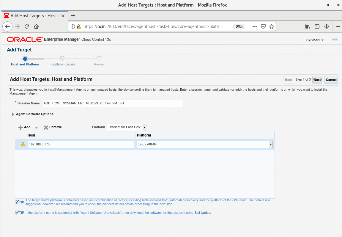Edit the Session Name field
This screenshot has width=342, height=237.
pos(112,103)
